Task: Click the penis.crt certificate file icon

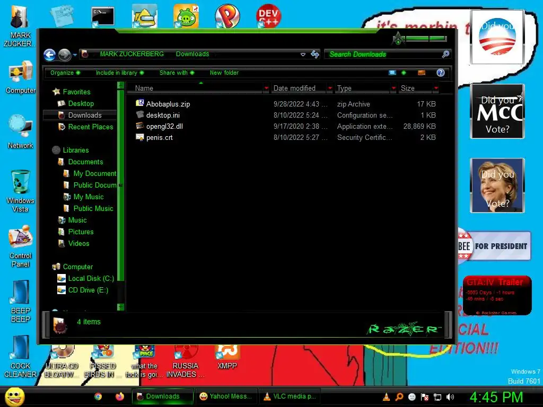Action: [140, 137]
